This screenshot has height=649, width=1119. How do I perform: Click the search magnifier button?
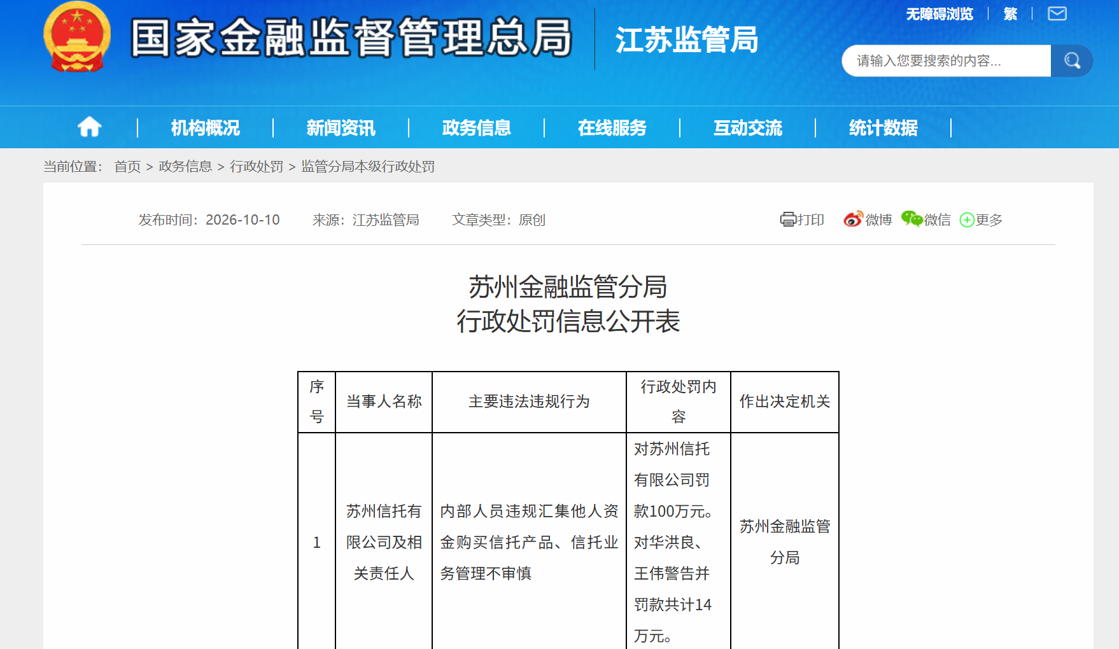tap(1072, 61)
